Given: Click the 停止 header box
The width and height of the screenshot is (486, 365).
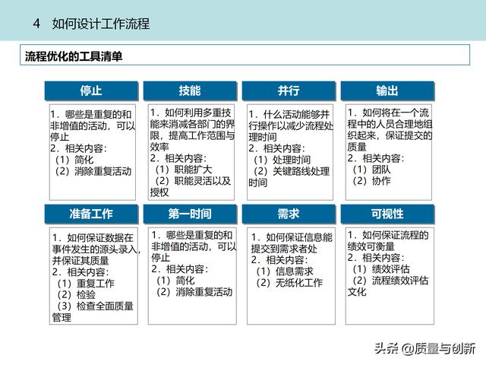Looking at the screenshot, I should [91, 91].
